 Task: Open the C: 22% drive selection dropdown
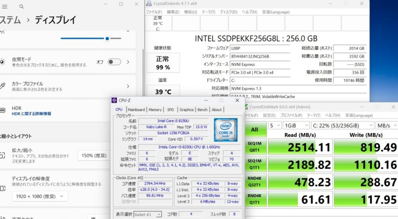pyautogui.click(x=342, y=125)
